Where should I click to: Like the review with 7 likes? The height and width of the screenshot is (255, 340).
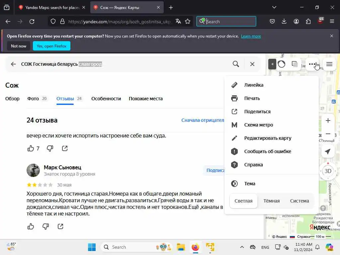[31, 148]
